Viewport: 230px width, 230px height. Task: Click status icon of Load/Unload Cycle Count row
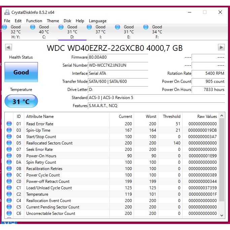point(9,188)
